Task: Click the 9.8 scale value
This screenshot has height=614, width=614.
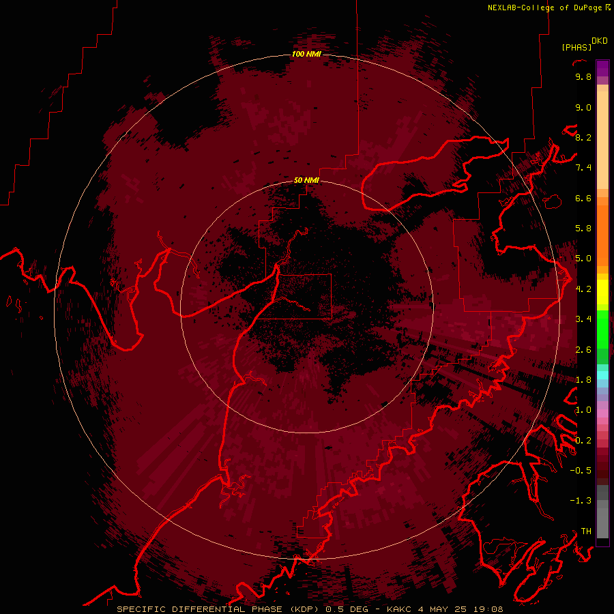Action: [583, 76]
